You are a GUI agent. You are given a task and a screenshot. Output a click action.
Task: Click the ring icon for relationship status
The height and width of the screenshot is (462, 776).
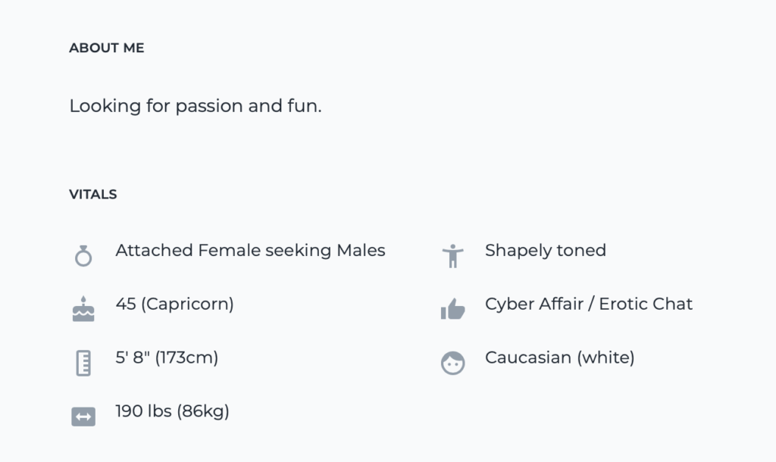tap(83, 256)
